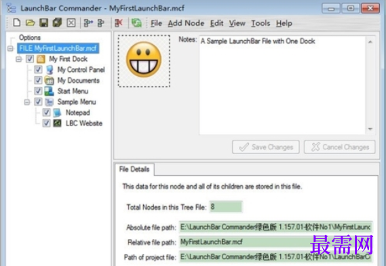The height and width of the screenshot is (266, 386).
Task: Collapse the Sample Menu node
Action: tap(27, 102)
